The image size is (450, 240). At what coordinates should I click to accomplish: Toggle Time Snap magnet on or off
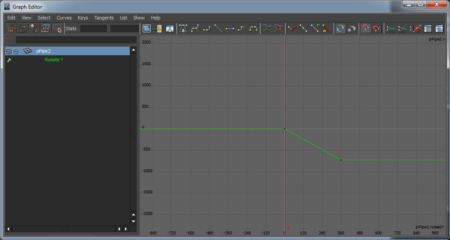click(366, 29)
